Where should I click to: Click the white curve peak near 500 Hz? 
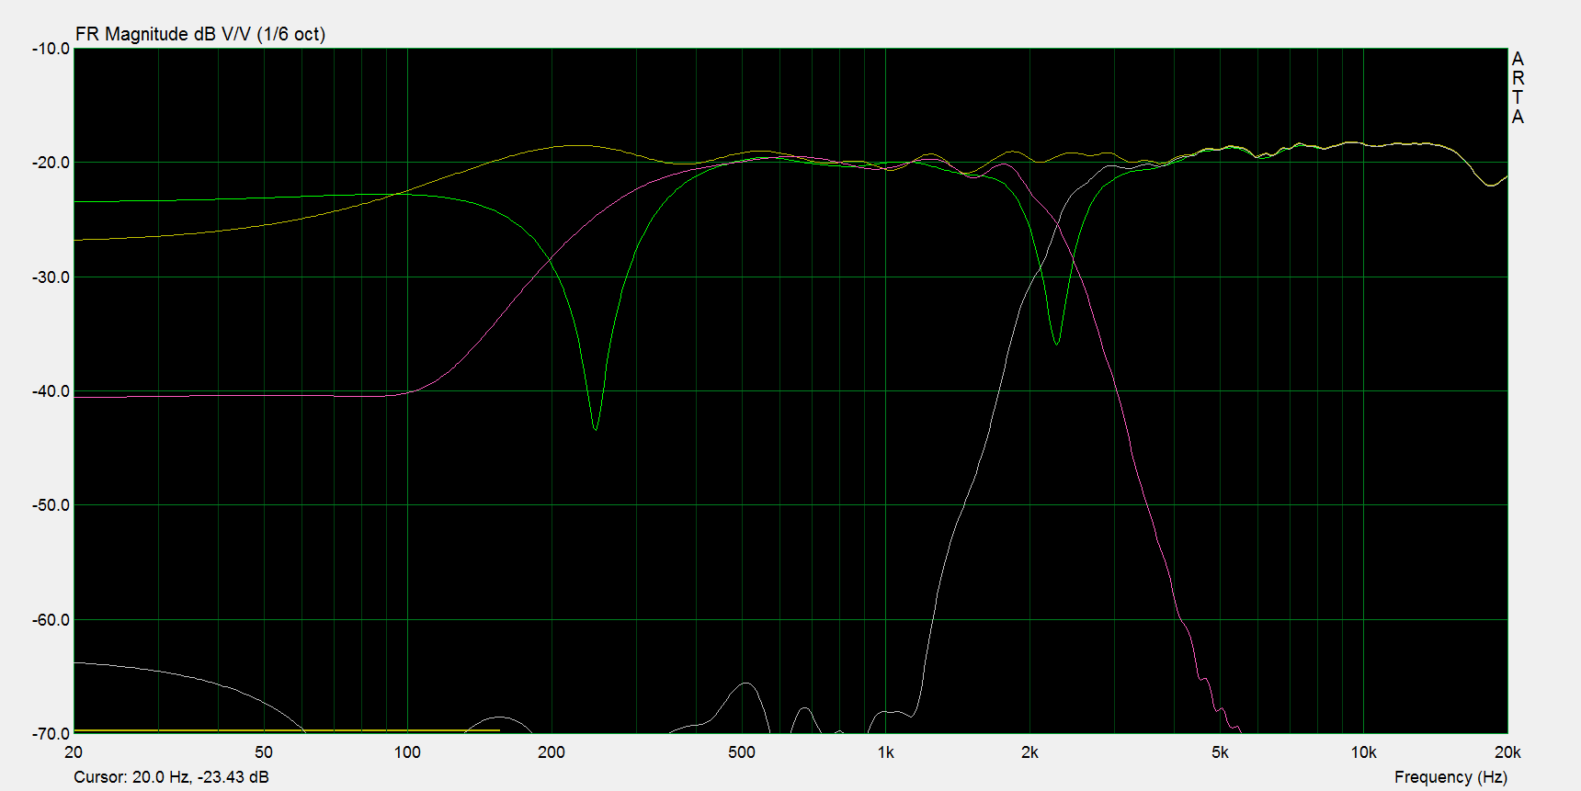point(746,684)
